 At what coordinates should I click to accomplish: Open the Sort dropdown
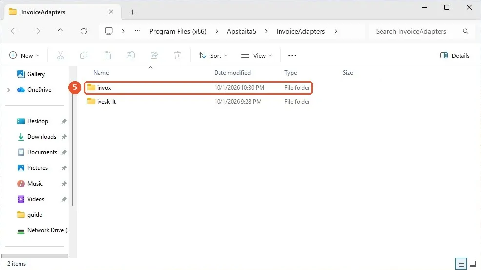pyautogui.click(x=213, y=55)
